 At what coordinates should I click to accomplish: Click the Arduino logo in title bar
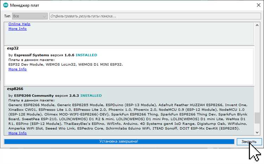[x=5, y=6]
